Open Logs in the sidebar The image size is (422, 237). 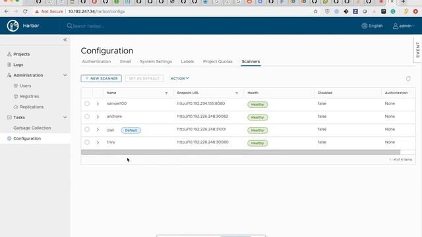(x=18, y=65)
